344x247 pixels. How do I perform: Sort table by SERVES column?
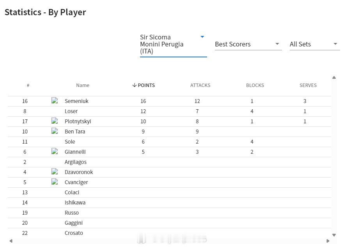308,85
